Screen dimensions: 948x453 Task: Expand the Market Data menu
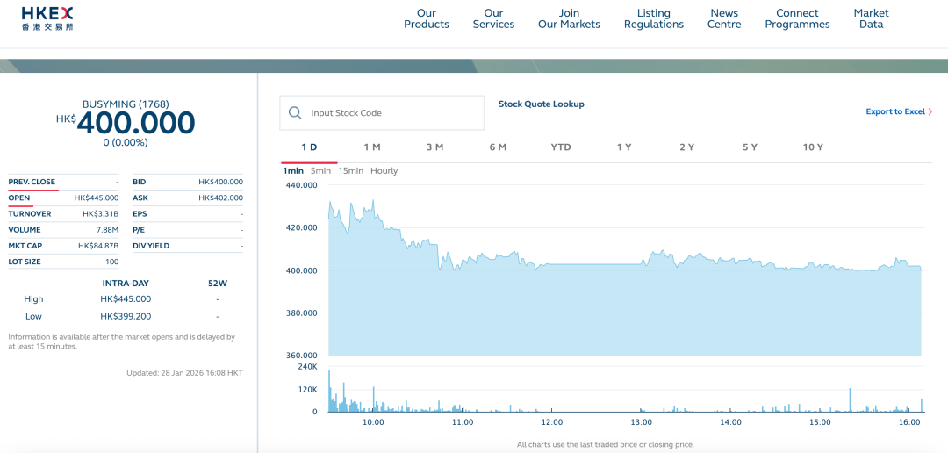click(x=871, y=19)
